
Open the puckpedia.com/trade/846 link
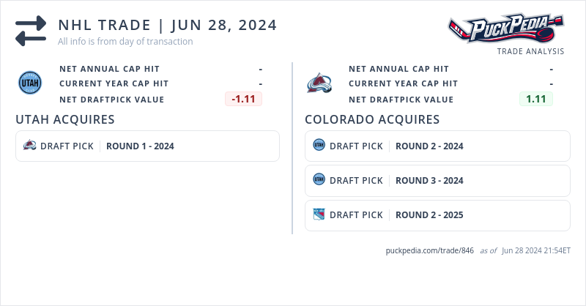(x=430, y=250)
